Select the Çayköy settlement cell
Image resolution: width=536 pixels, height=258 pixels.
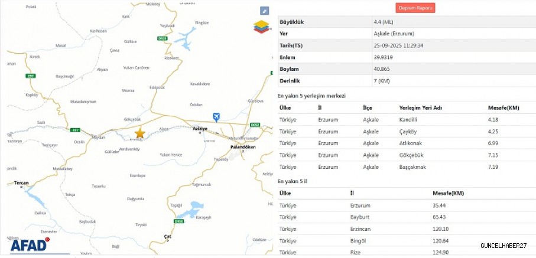[x=408, y=132]
